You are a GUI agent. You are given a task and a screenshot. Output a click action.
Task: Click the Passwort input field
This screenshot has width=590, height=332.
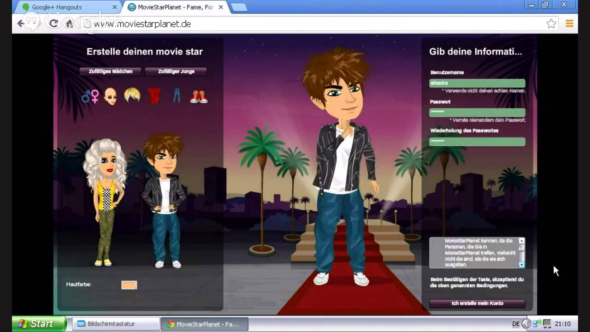coord(477,113)
